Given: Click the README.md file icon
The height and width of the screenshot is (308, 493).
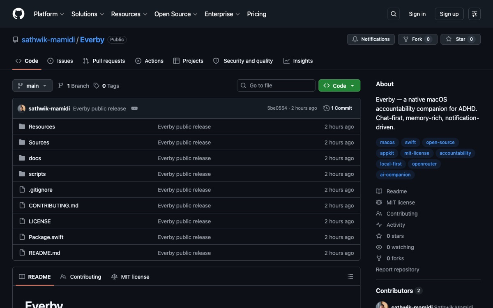Looking at the screenshot, I should coord(22,253).
